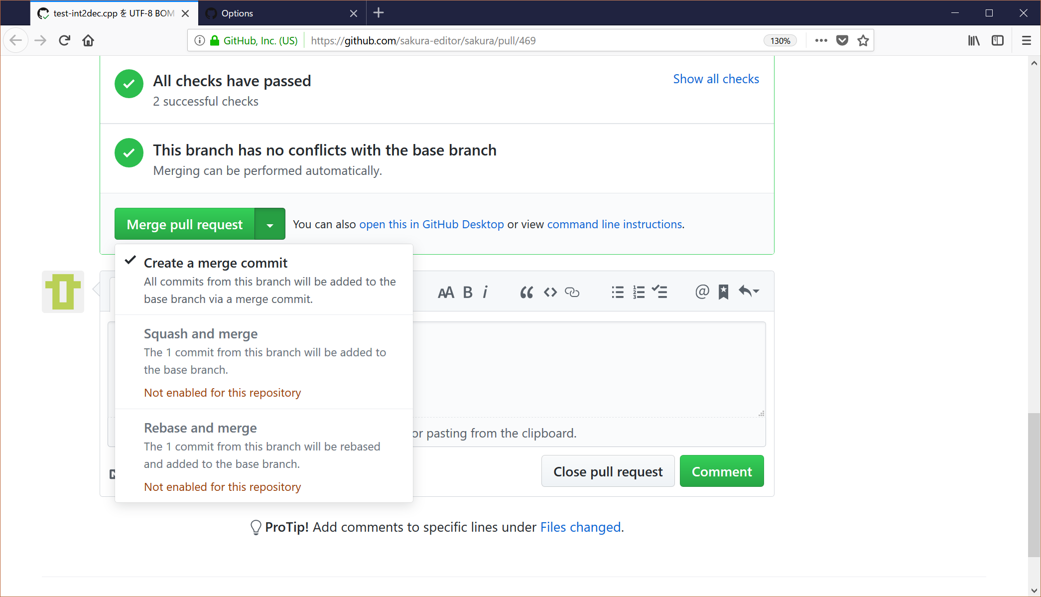Open the Firefox hamburger menu
Viewport: 1041px width, 597px height.
1027,40
